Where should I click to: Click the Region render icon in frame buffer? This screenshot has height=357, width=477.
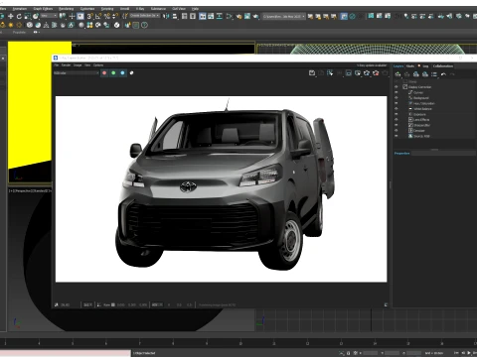pyautogui.click(x=349, y=73)
